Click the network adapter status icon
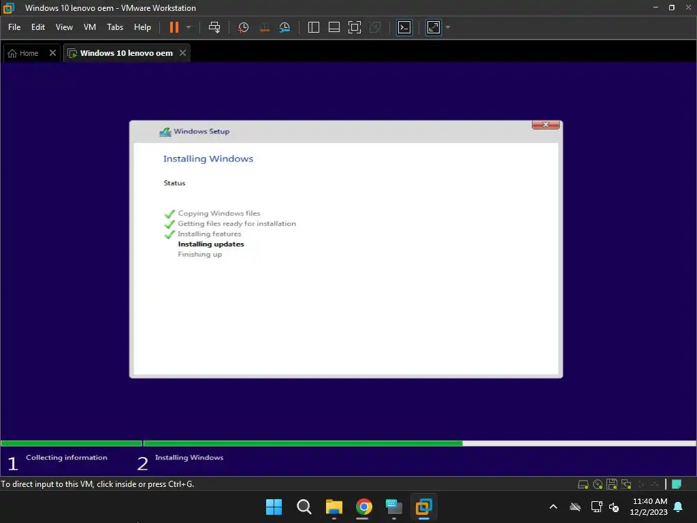697x523 pixels. click(626, 484)
